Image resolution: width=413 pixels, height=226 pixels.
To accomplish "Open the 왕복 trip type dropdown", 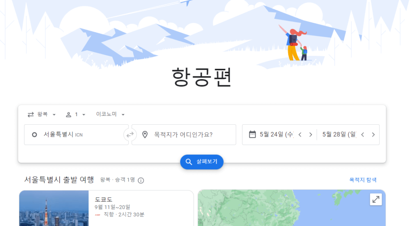I will coord(42,115).
